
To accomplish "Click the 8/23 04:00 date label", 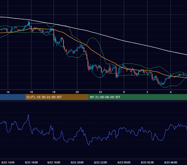I will point(171,162).
